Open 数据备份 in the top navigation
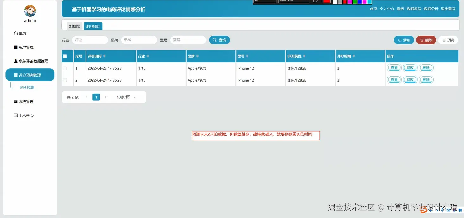Screen dimensions: 464x218 click(414, 9)
